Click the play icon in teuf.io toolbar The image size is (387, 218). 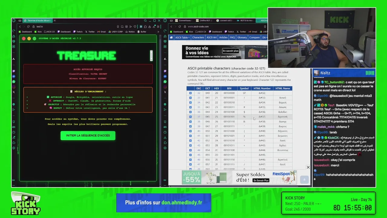pos(131,27)
